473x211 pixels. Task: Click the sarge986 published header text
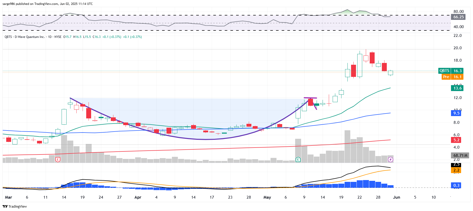tap(48, 4)
